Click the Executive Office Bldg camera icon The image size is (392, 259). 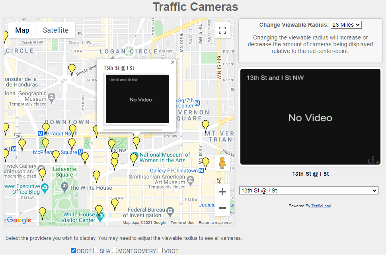tap(45, 188)
